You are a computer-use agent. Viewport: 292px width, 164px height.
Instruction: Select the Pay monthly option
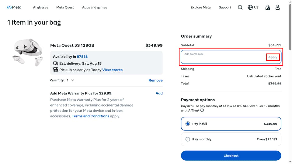pyautogui.click(x=231, y=139)
